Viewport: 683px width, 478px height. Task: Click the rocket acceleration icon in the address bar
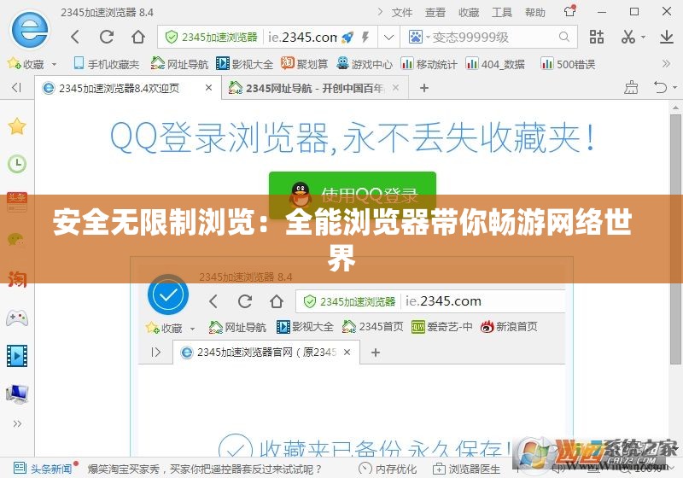[x=347, y=38]
